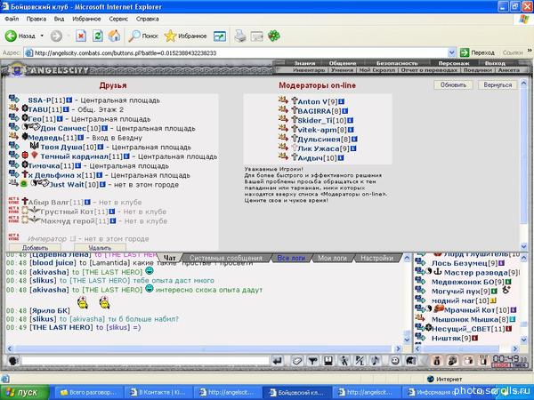The image size is (534, 400).
Task: Click the IE Back navigation button
Action: 20,36
